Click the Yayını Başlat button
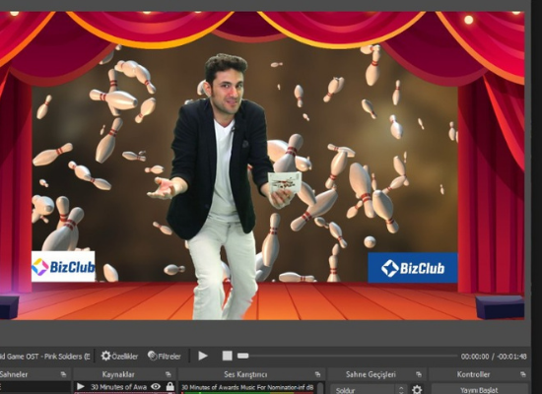 pos(480,389)
